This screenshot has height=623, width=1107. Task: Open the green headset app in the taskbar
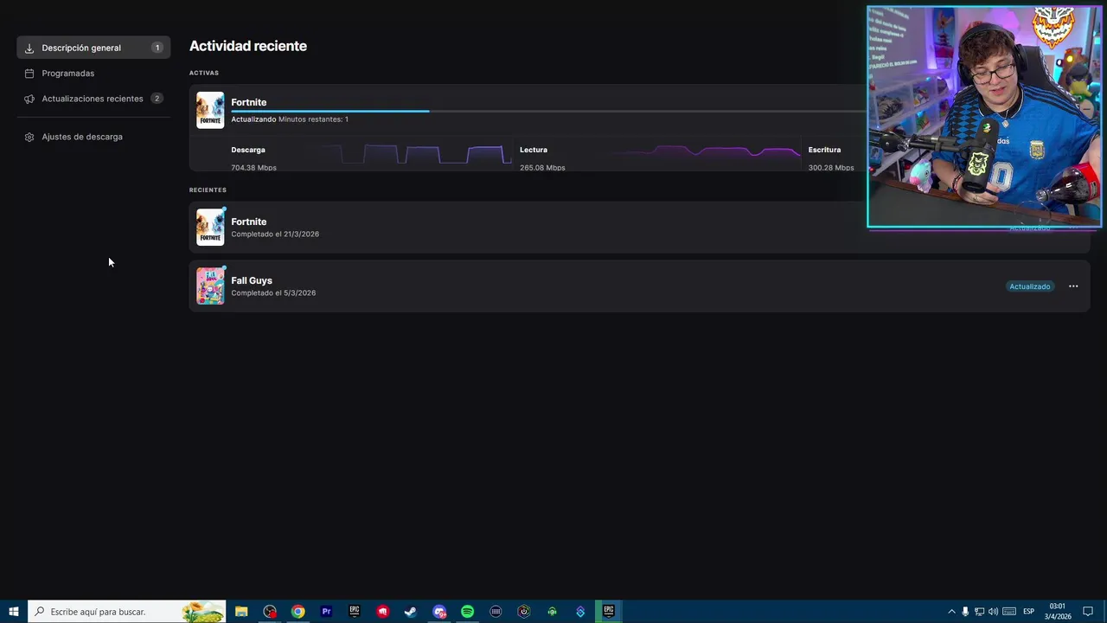click(552, 612)
